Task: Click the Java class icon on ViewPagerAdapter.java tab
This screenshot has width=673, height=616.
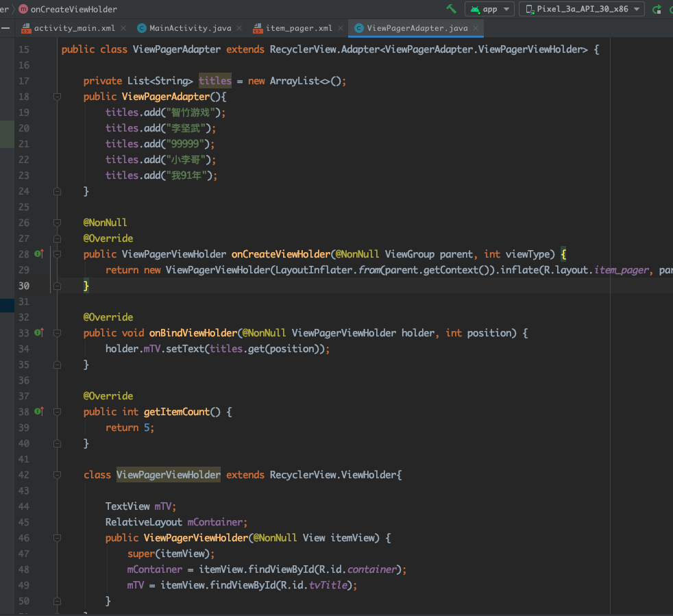Action: [359, 28]
